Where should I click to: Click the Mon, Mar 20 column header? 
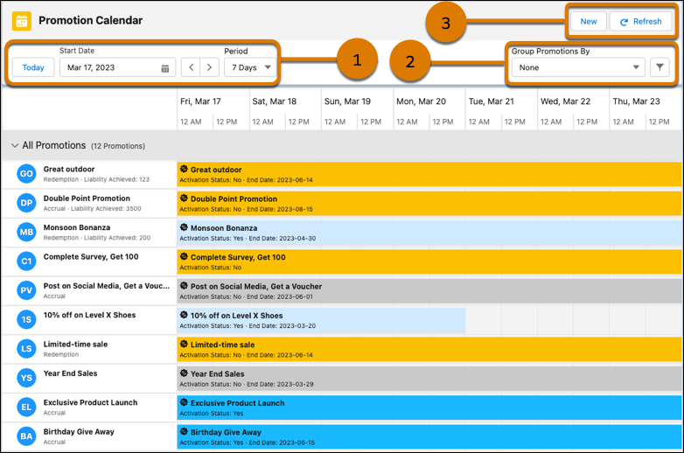coord(421,101)
